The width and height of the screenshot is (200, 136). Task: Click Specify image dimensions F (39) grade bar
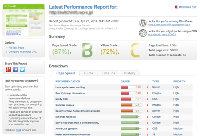(131, 93)
